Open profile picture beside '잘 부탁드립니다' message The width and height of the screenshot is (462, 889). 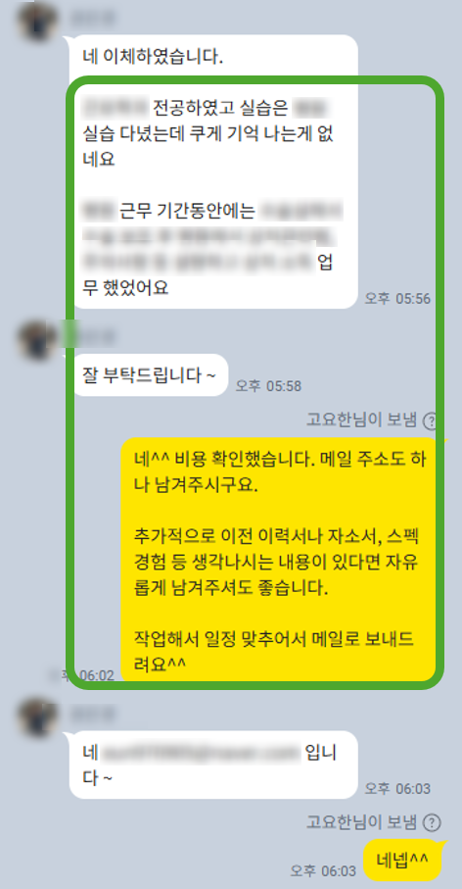click(36, 339)
